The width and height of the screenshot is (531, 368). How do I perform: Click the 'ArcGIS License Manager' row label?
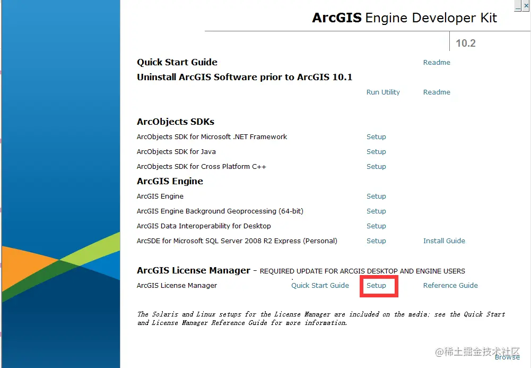pyautogui.click(x=177, y=286)
